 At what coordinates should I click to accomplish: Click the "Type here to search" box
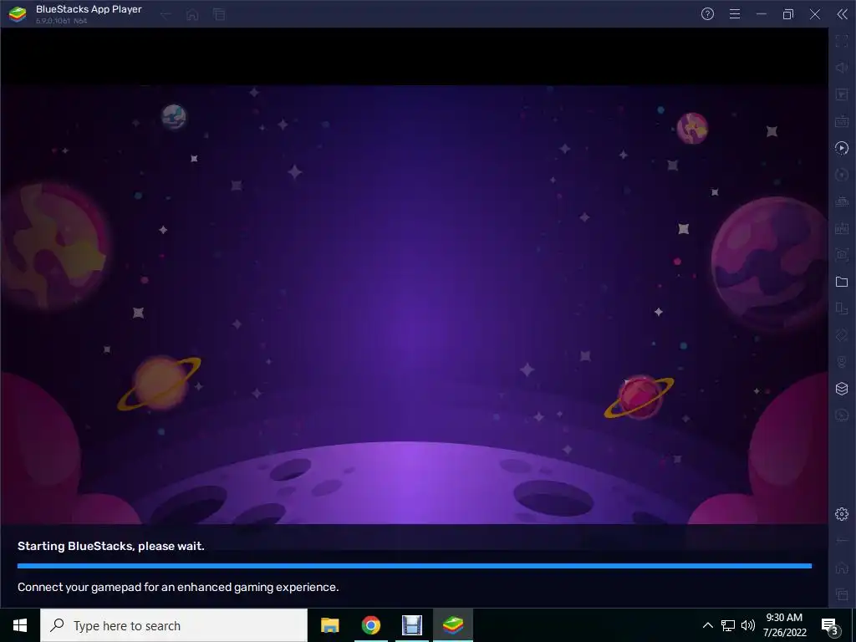pos(174,625)
